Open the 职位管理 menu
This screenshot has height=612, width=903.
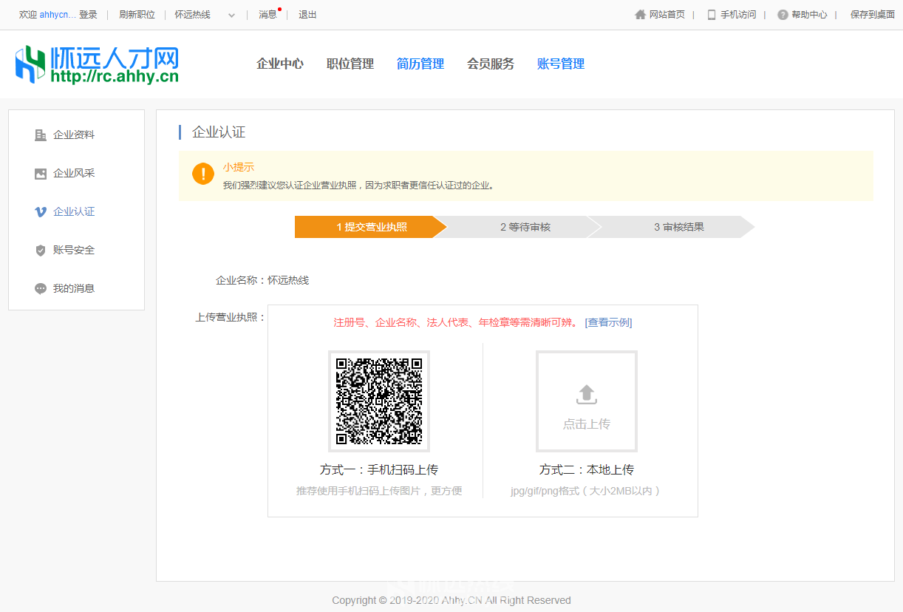pos(350,64)
